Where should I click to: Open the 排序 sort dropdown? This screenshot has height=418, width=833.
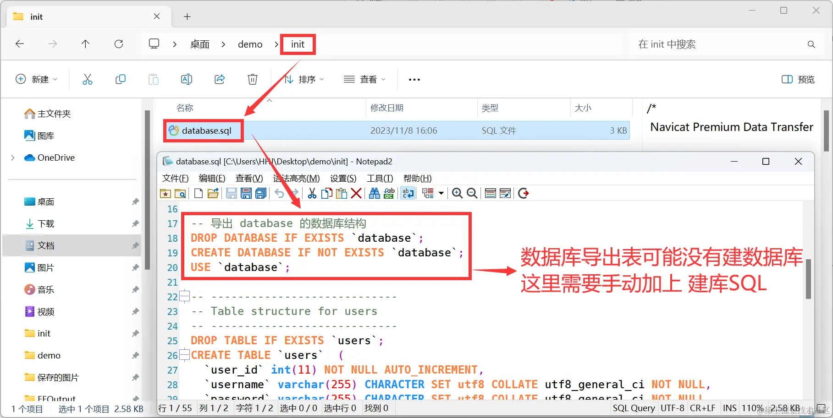(x=304, y=79)
